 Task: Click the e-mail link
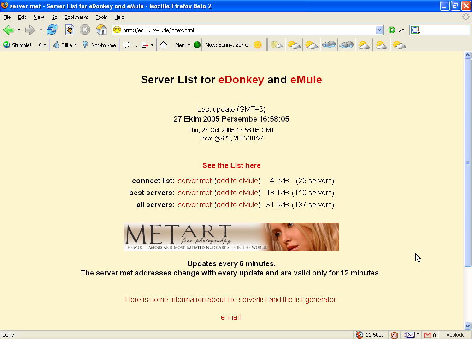coord(230,317)
